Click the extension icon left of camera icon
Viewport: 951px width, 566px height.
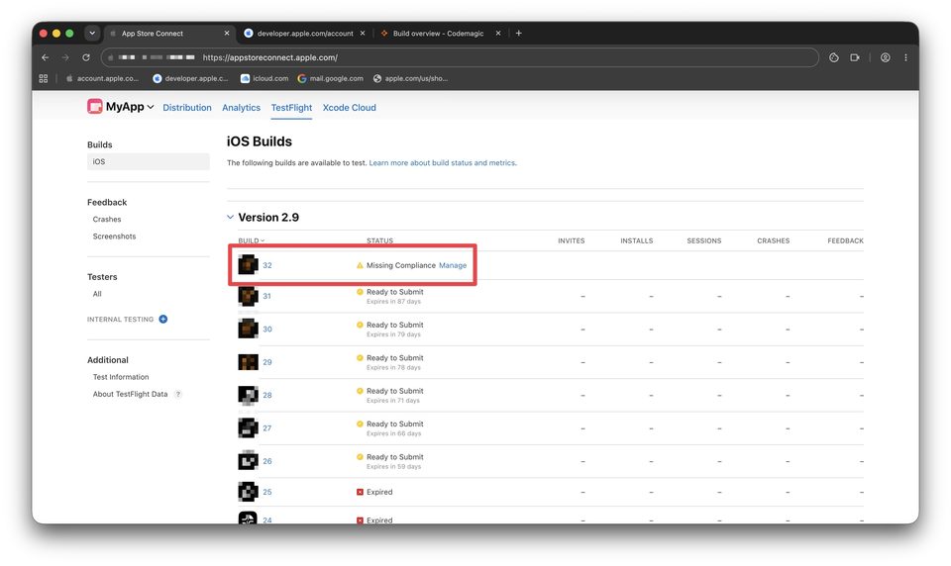click(x=834, y=57)
